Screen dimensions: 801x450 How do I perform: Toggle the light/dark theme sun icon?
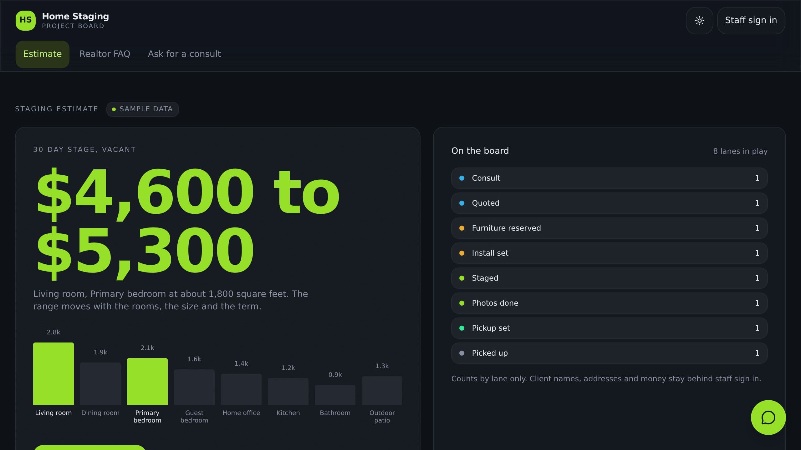(699, 21)
